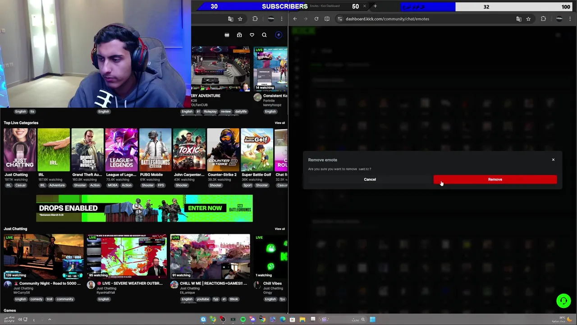Open profile avatar in dashboard browser window
The image size is (577, 325).
coord(559,19)
